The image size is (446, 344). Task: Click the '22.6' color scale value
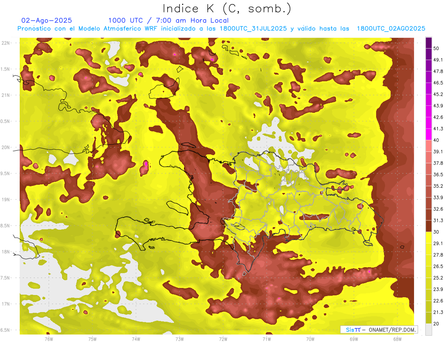[438, 301]
